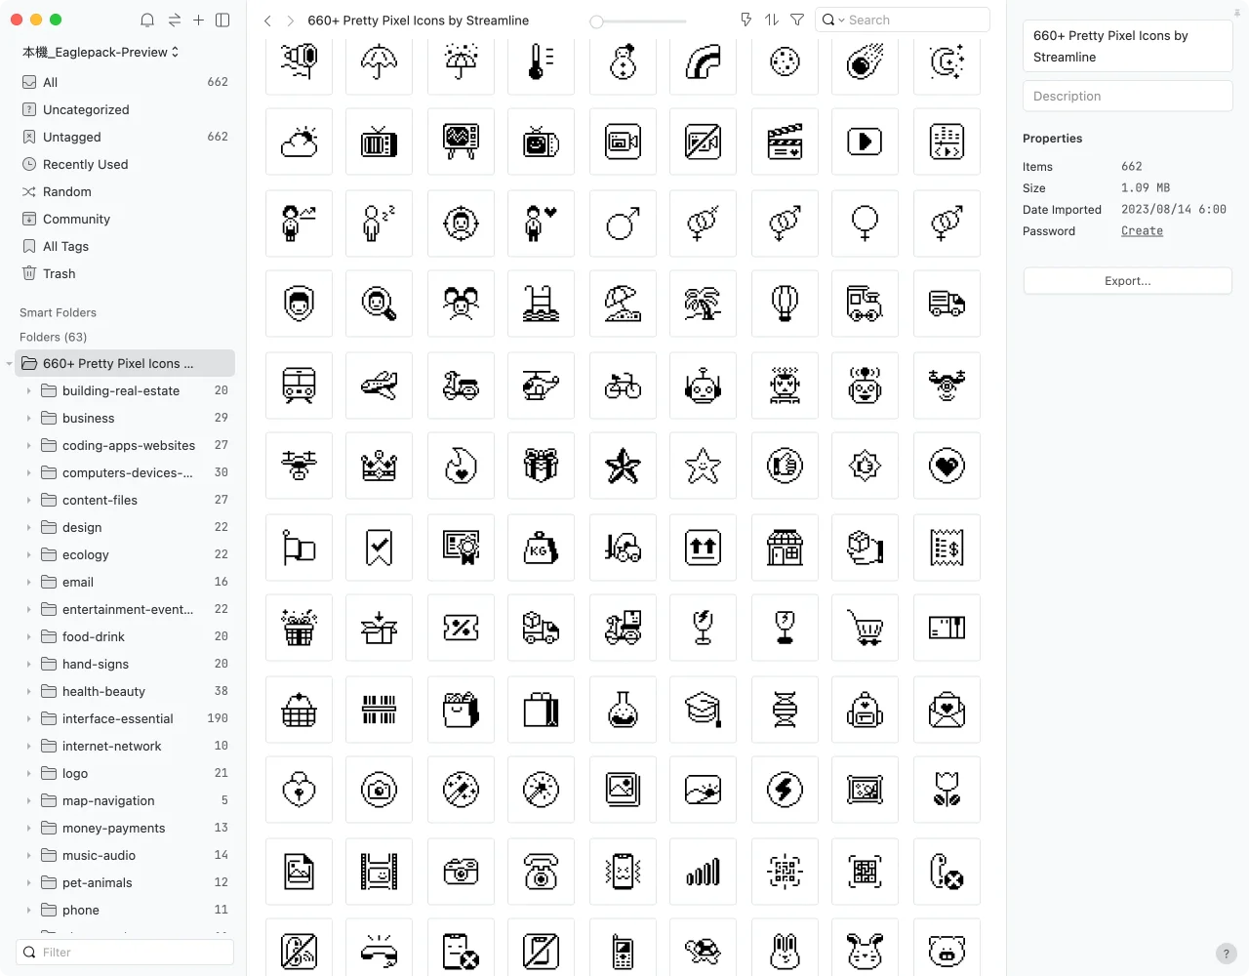The height and width of the screenshot is (976, 1249).
Task: Expand the interface-essential folder arrow
Action: click(28, 718)
